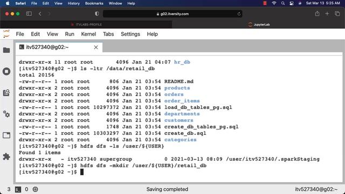Open JupyterLab Tabs menu
Image resolution: width=345 pixels, height=194 pixels.
point(108,34)
